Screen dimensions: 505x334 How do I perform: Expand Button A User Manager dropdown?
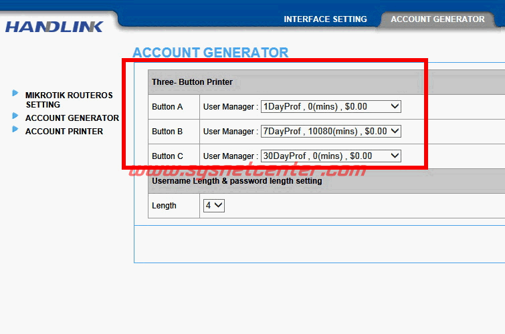tap(330, 106)
